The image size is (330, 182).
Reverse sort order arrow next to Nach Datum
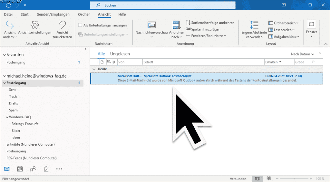(x=320, y=54)
